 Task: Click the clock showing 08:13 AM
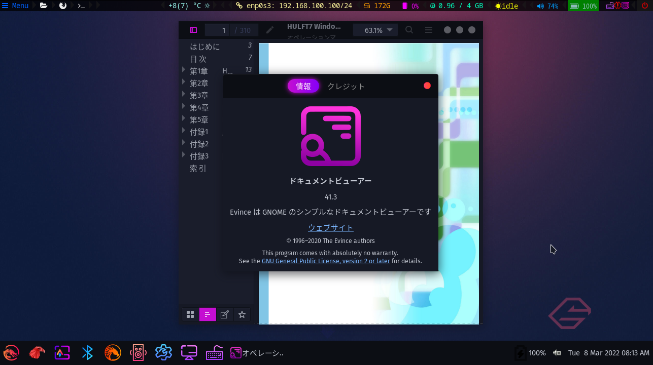click(x=608, y=353)
